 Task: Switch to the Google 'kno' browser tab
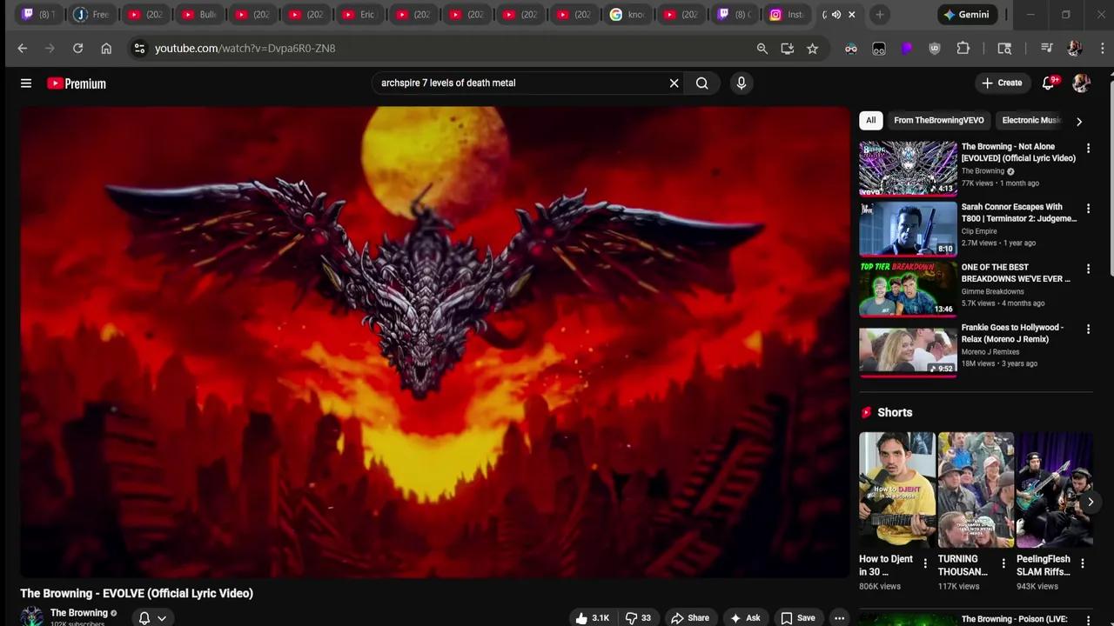click(629, 15)
